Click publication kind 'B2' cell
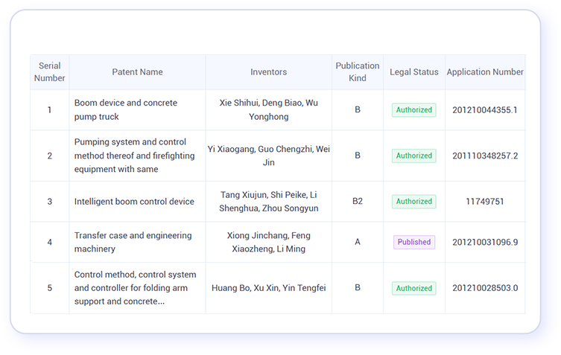This screenshot has width=561, height=355. tap(358, 201)
